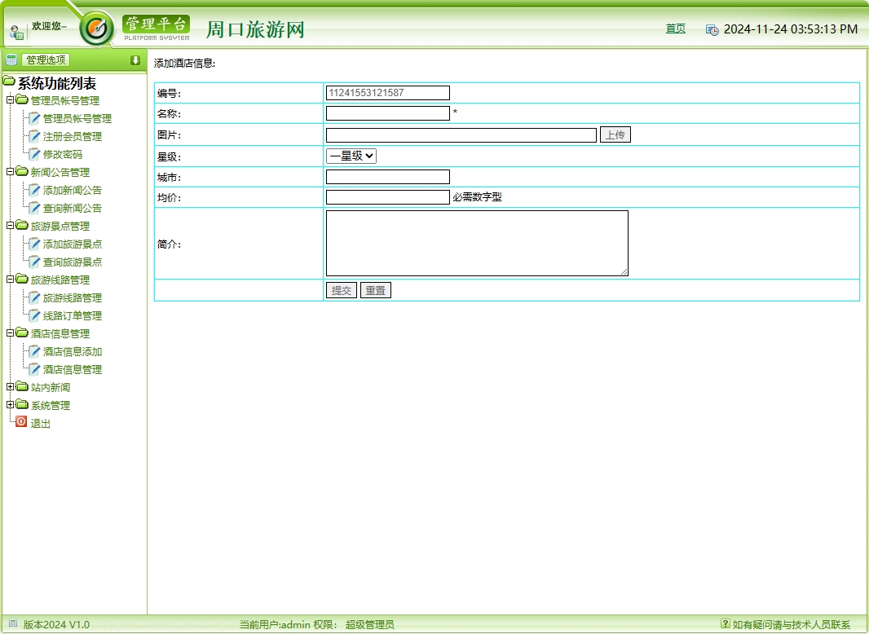
Task: Expand the 系统管理 tree node
Action: click(9, 405)
